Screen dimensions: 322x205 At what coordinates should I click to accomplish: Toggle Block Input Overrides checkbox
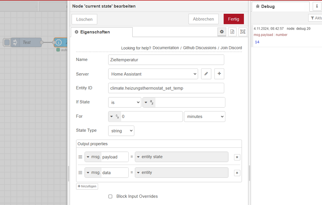pyautogui.click(x=110, y=196)
